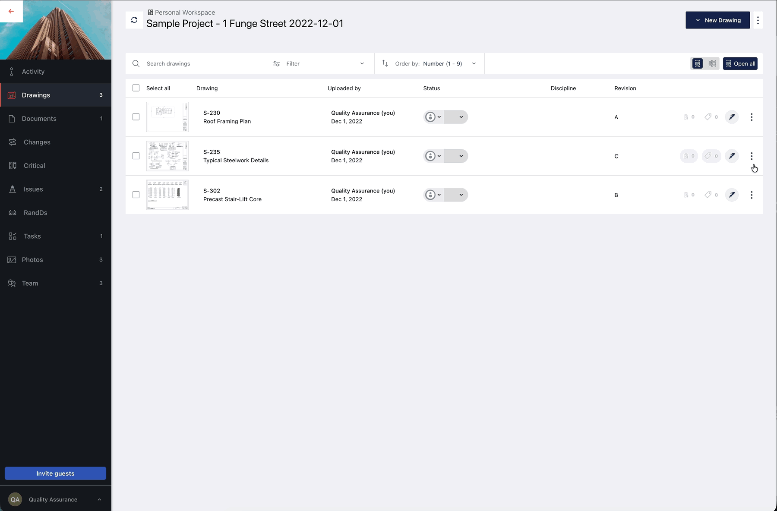Screen dimensions: 777x511
Task: Click the Personal Workspace icon label
Action: [181, 13]
